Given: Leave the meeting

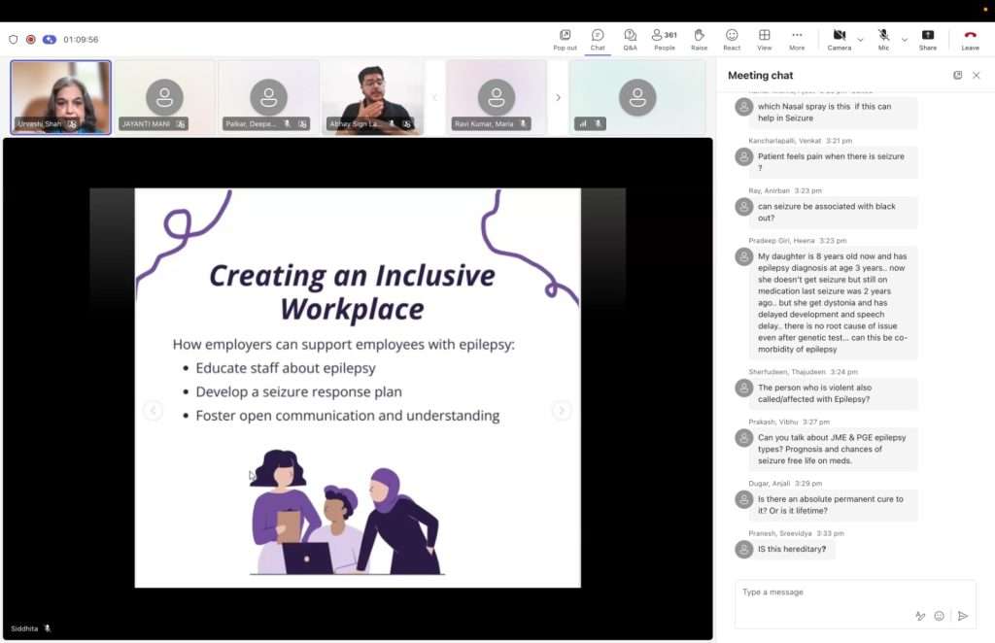Looking at the screenshot, I should [x=970, y=39].
